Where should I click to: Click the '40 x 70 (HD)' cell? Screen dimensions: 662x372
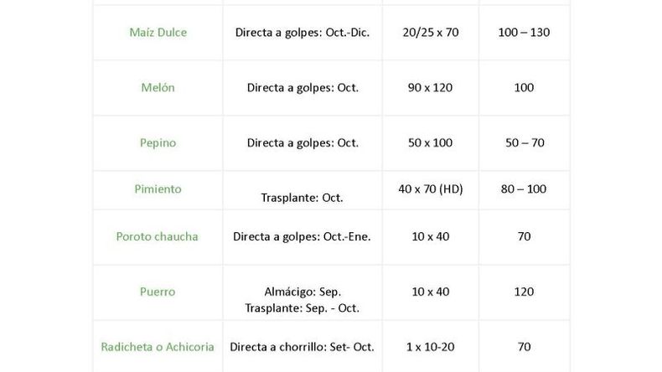click(x=431, y=189)
